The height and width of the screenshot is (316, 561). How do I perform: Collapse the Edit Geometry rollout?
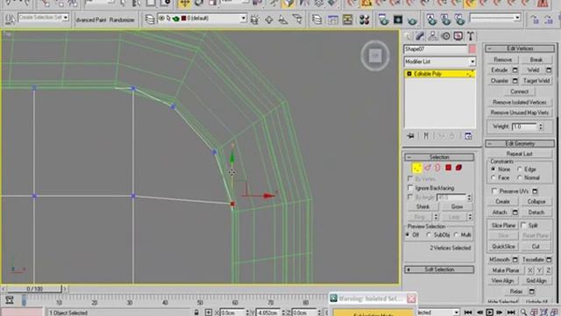(x=520, y=144)
